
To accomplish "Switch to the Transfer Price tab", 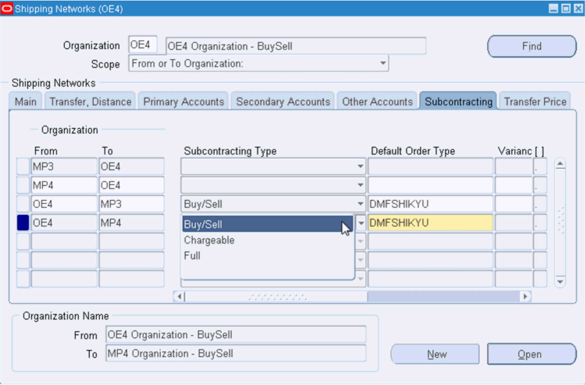I will (535, 101).
